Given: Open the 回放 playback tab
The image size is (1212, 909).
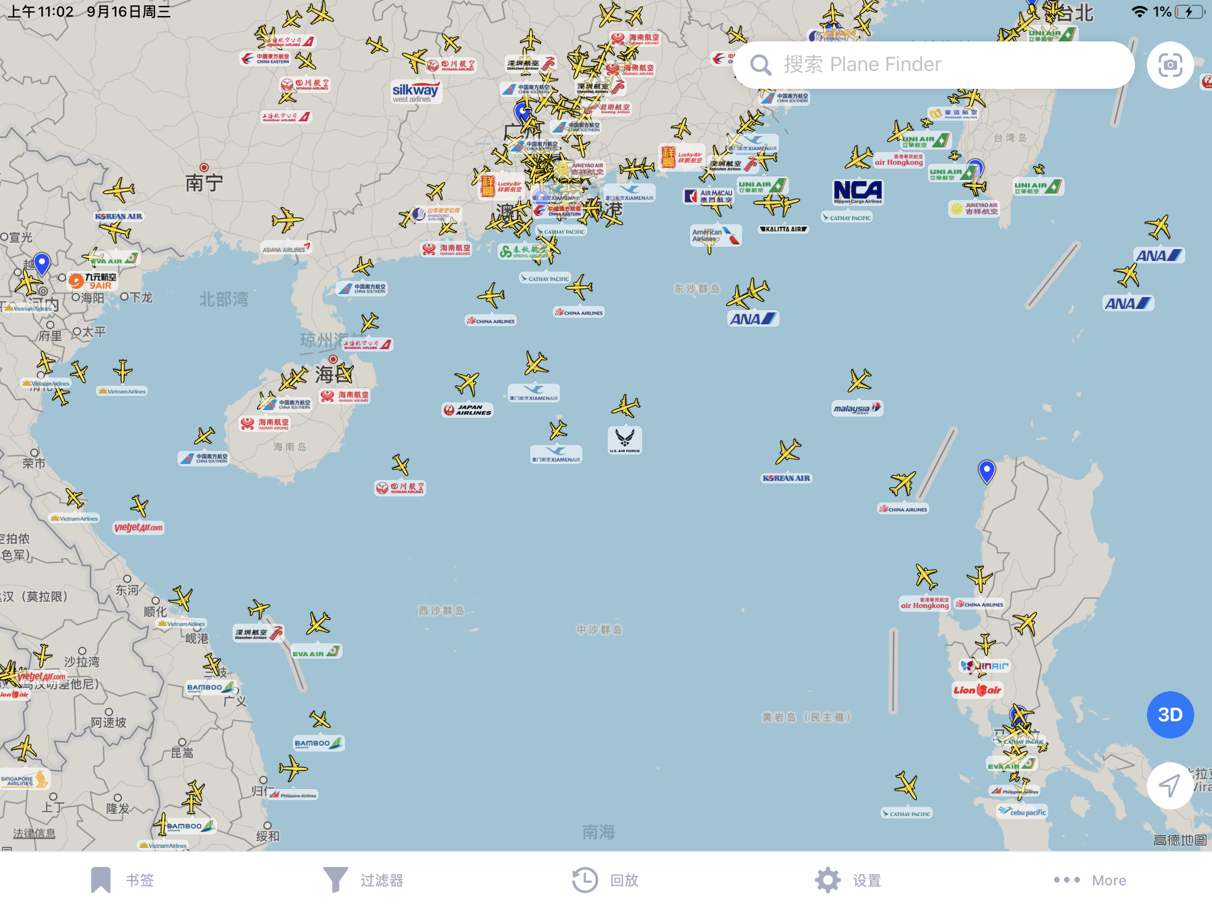Looking at the screenshot, I should (605, 880).
